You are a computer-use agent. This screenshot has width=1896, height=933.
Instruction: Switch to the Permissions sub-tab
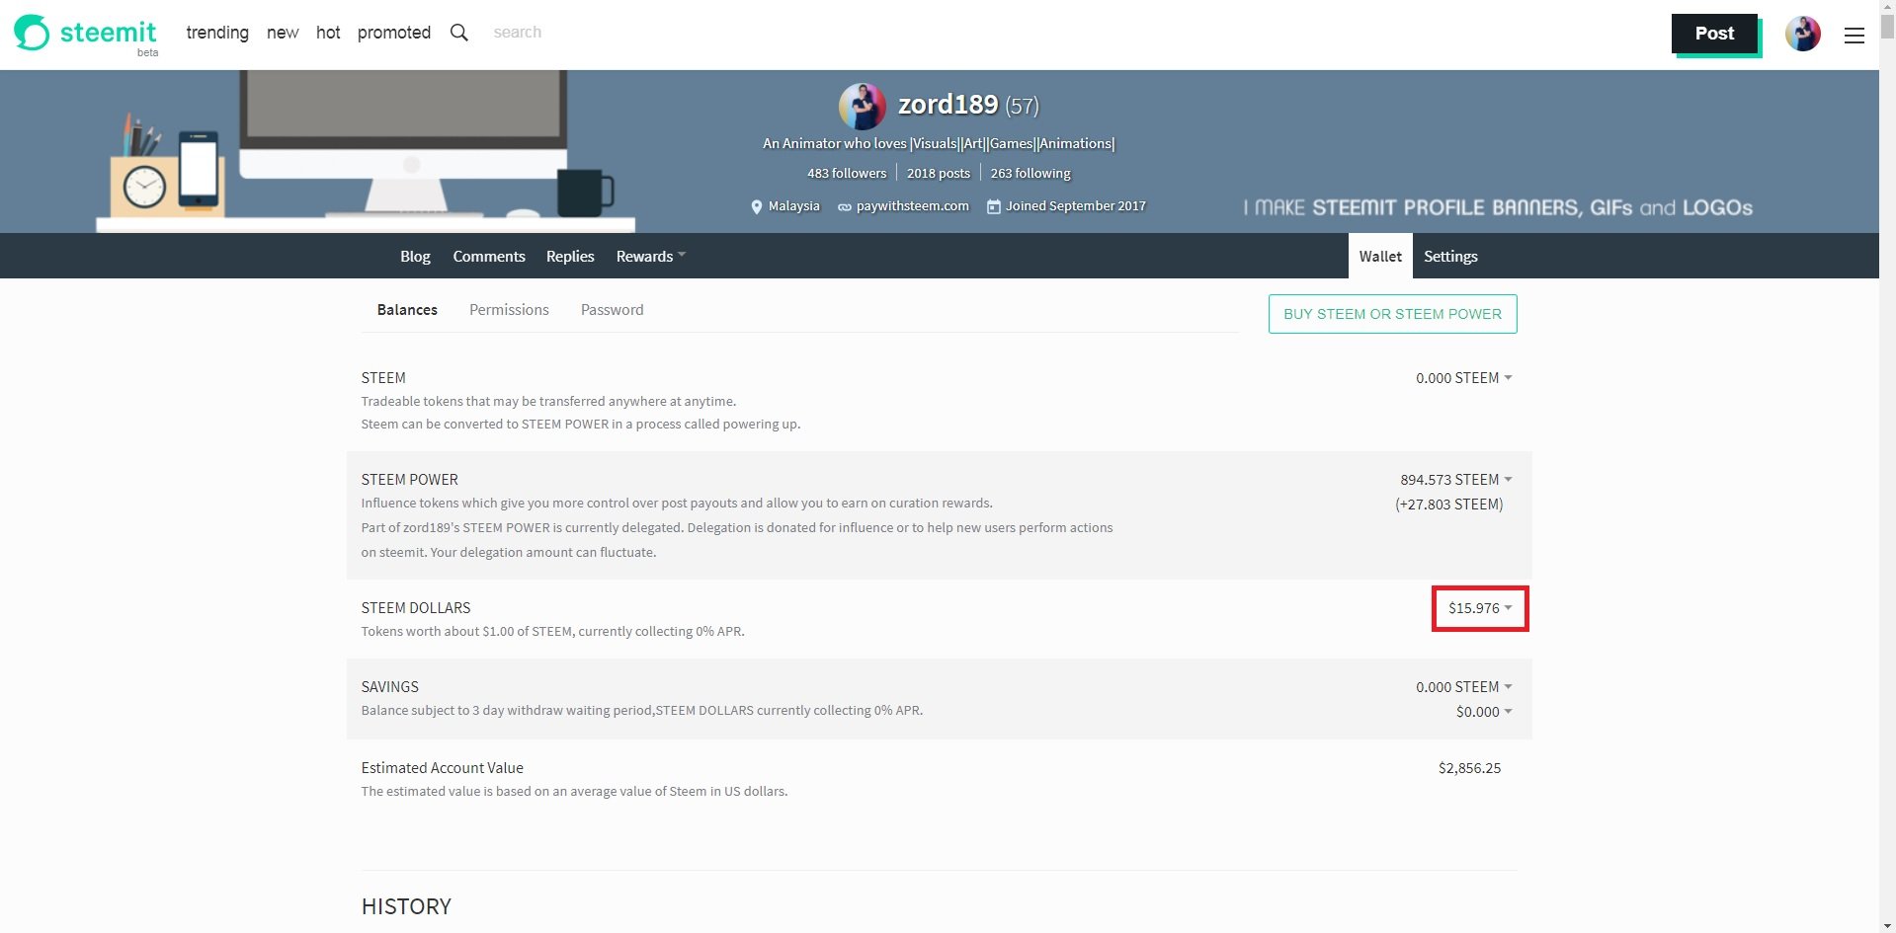509,310
